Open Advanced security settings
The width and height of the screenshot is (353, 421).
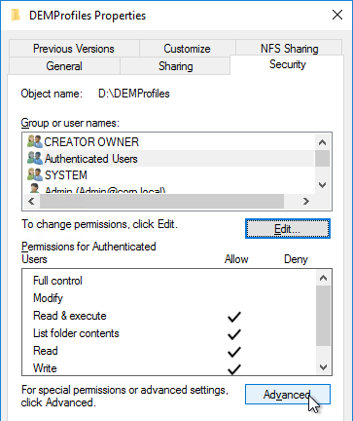[x=288, y=395]
